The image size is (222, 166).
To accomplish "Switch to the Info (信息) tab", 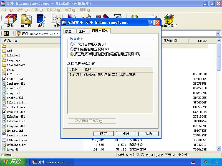I will click(x=70, y=31).
